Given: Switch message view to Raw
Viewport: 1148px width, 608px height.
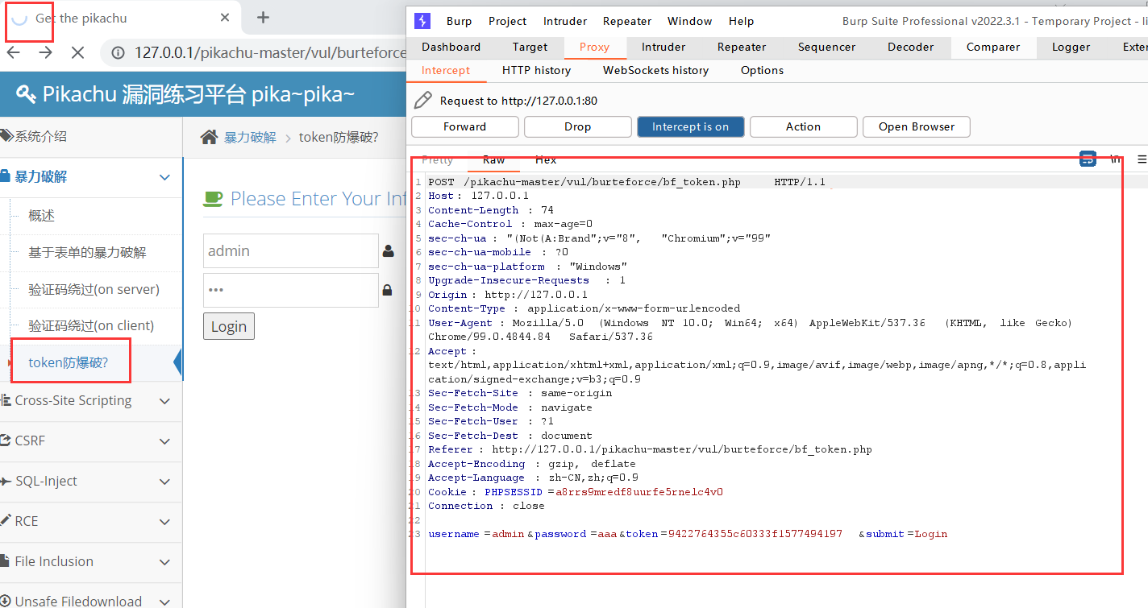Looking at the screenshot, I should (x=493, y=160).
